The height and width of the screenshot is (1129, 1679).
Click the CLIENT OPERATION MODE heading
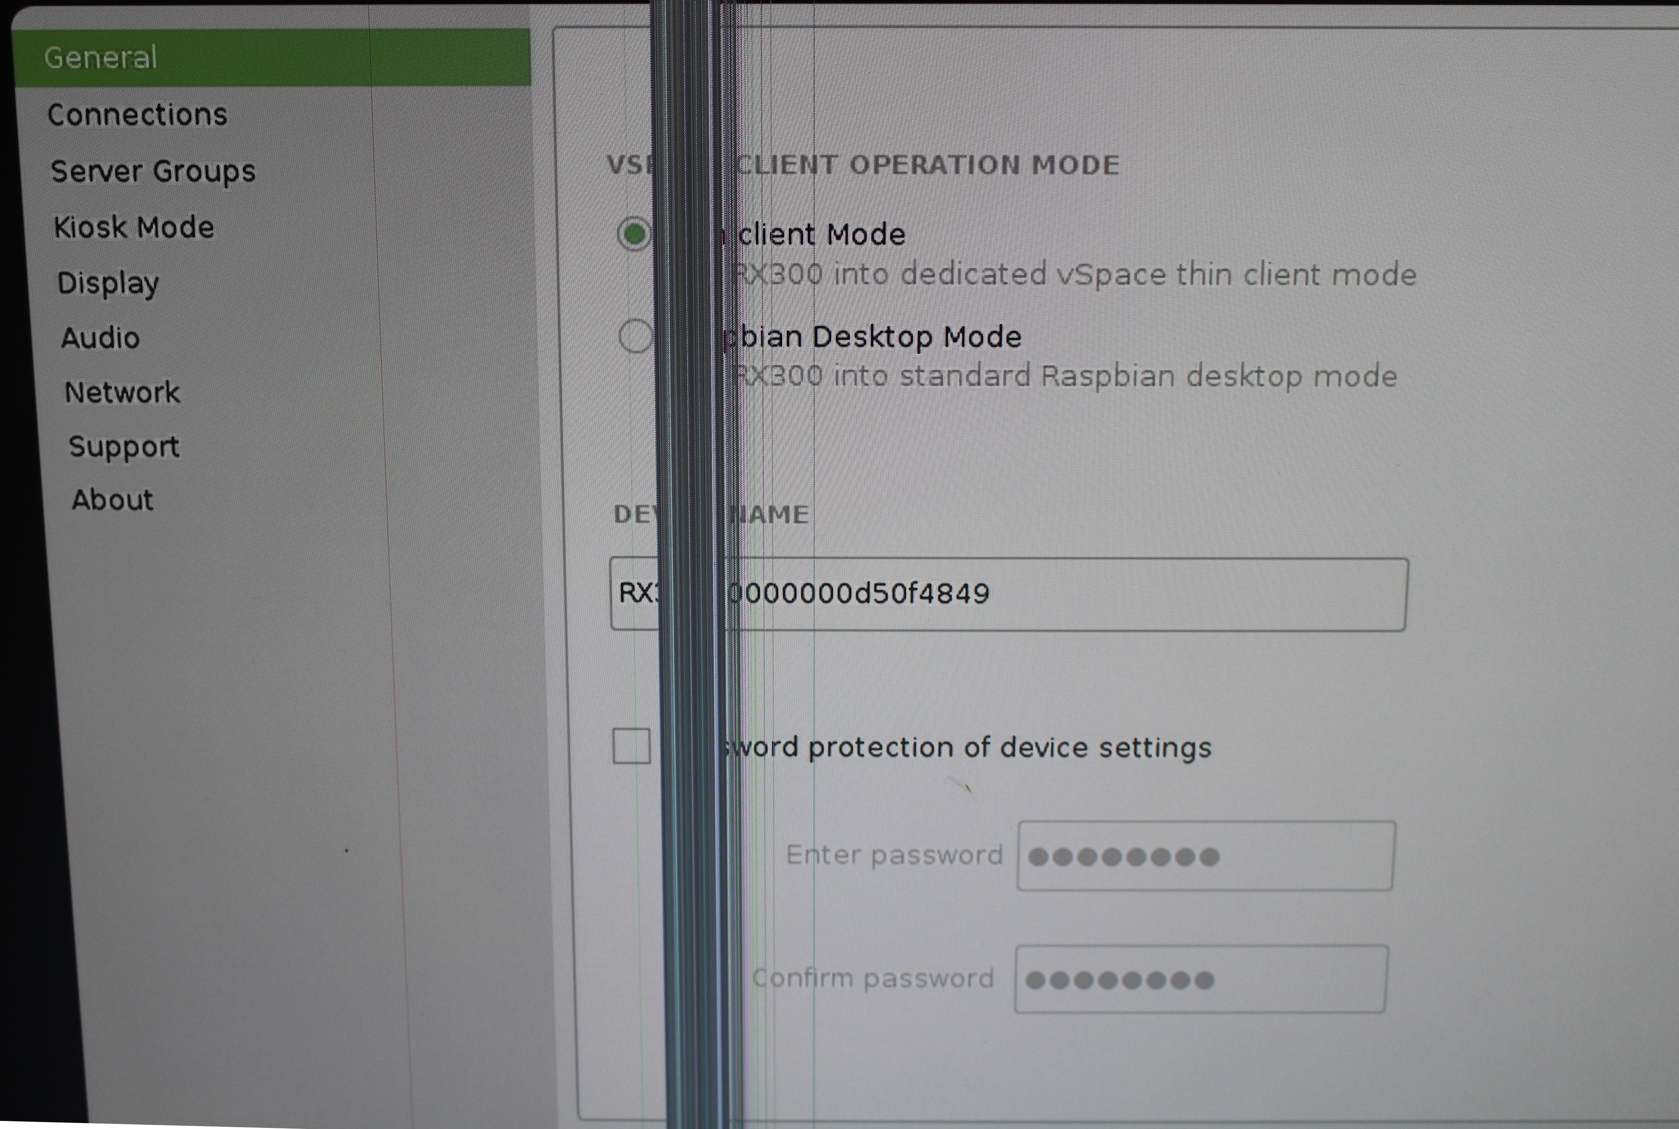(x=927, y=165)
